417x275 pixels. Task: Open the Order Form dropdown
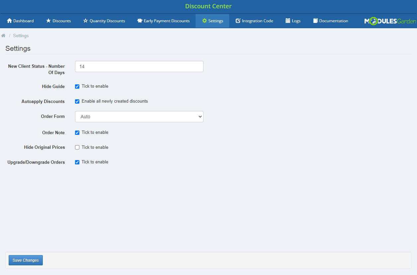[139, 117]
